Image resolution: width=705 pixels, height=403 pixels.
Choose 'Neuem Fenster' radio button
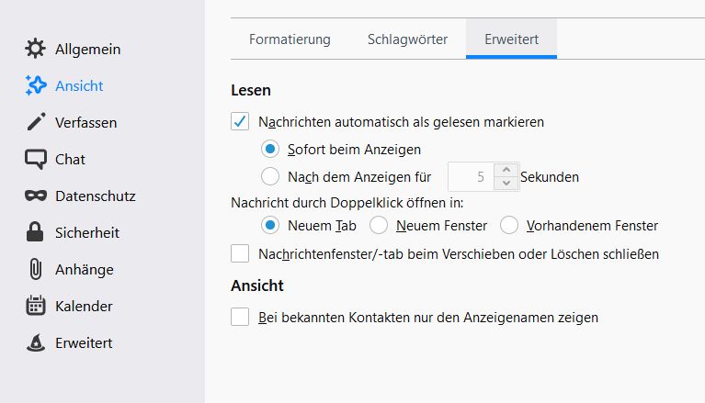pyautogui.click(x=378, y=225)
